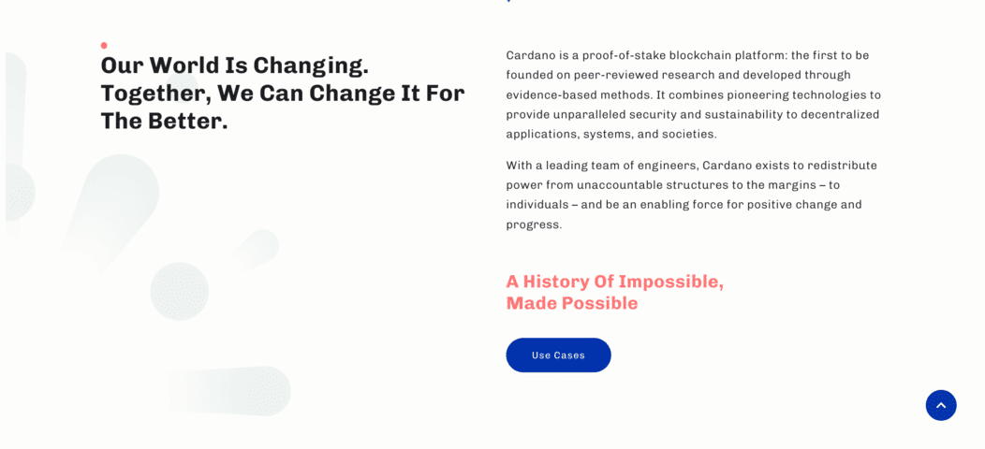Click the word 'progress.' ending the second paragraph
The image size is (985, 449).
pos(534,224)
